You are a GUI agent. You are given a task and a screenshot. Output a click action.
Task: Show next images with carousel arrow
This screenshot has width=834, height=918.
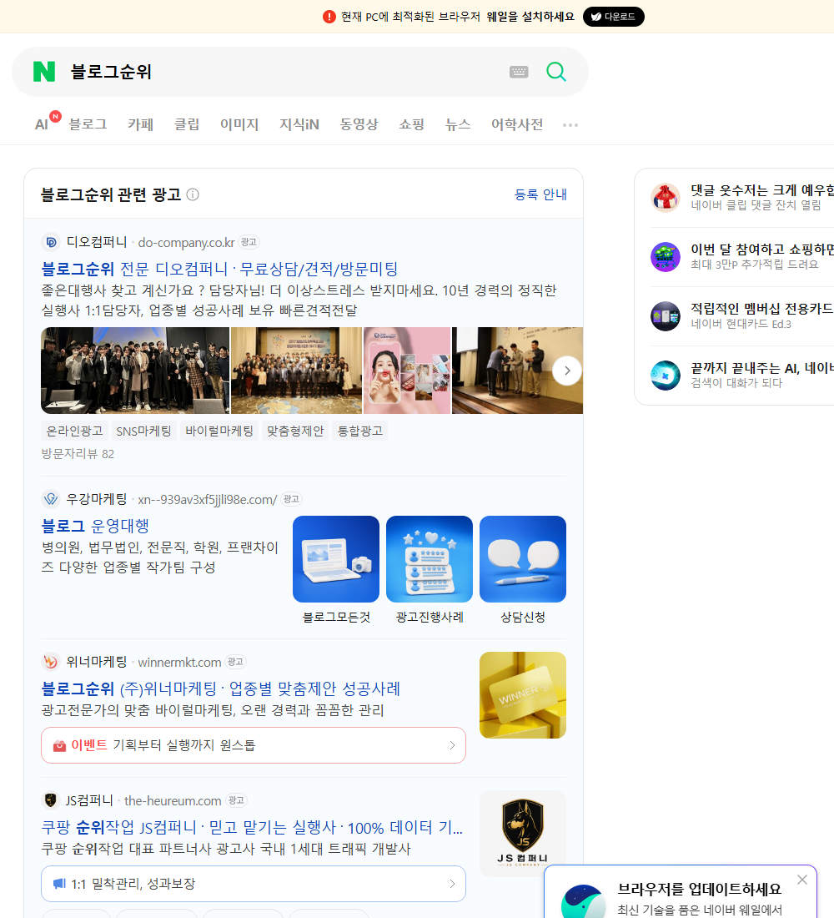566,371
